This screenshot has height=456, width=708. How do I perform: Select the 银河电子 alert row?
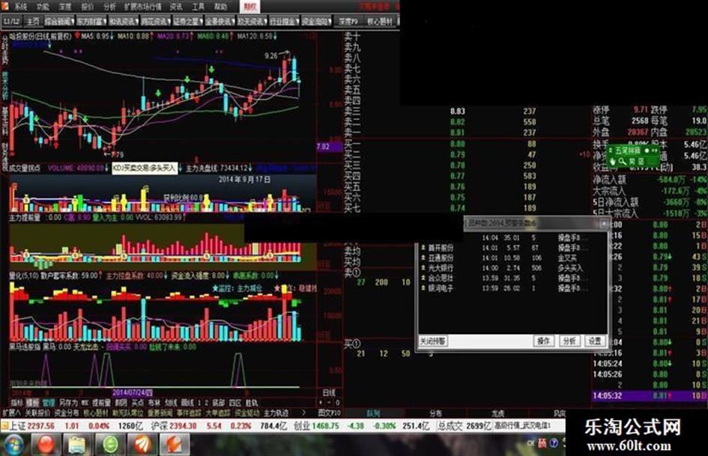512,288
